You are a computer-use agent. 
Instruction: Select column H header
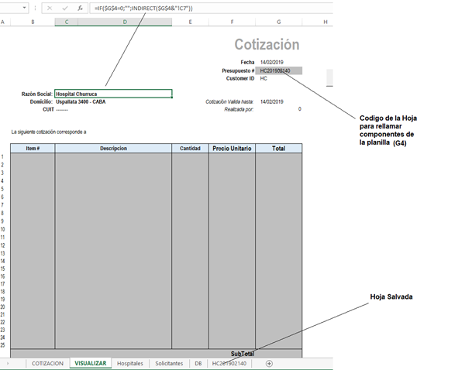pyautogui.click(x=325, y=22)
